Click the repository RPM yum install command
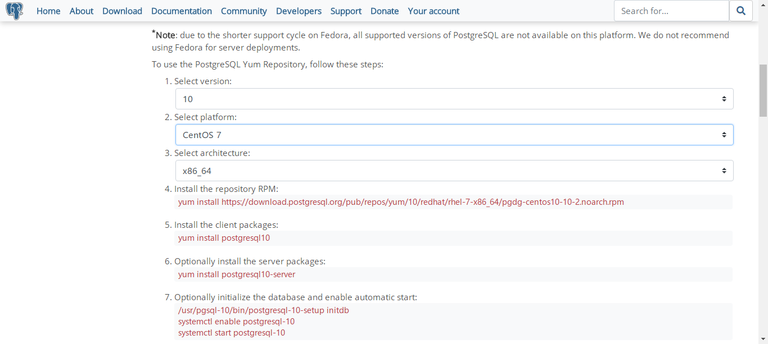 point(401,202)
